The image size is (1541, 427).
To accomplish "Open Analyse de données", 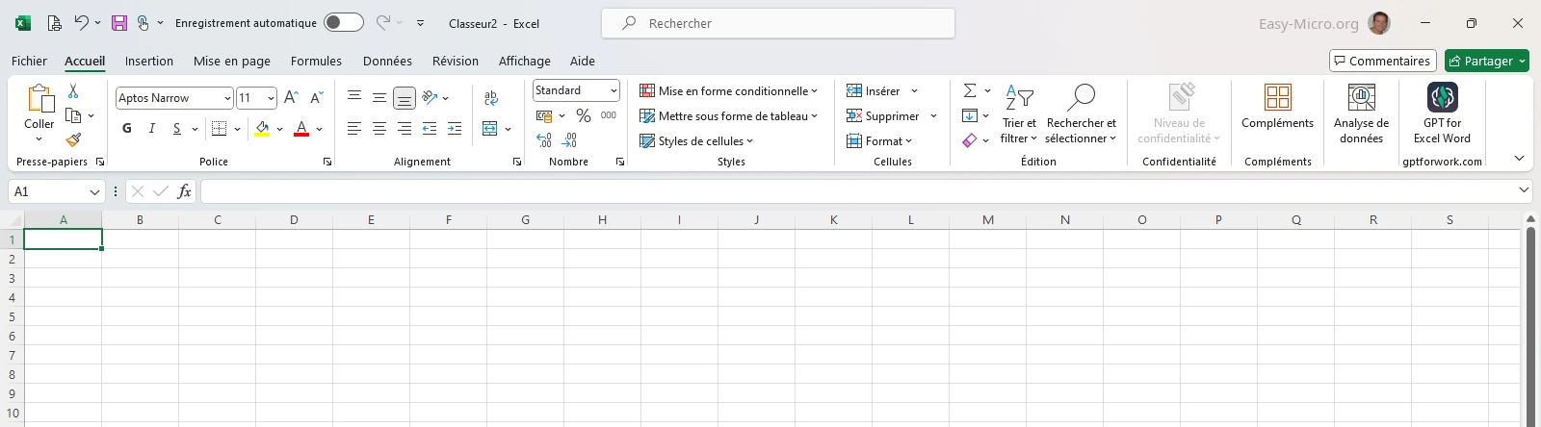I will (1361, 113).
